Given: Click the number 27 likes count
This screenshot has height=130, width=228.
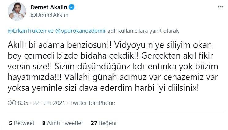Looking at the screenshot, I should [x=94, y=123].
